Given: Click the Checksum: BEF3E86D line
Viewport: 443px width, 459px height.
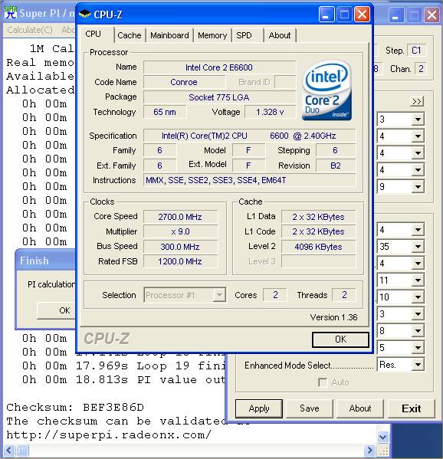Looking at the screenshot, I should coord(75,407).
